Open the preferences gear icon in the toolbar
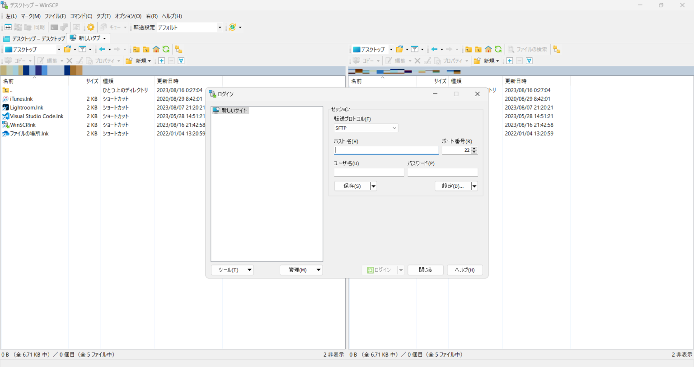The width and height of the screenshot is (694, 367). click(91, 28)
